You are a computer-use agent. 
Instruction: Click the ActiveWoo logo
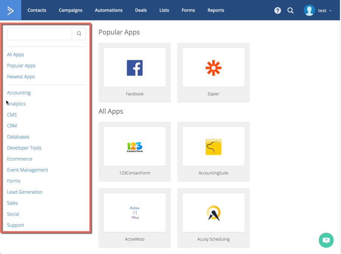[x=135, y=213]
